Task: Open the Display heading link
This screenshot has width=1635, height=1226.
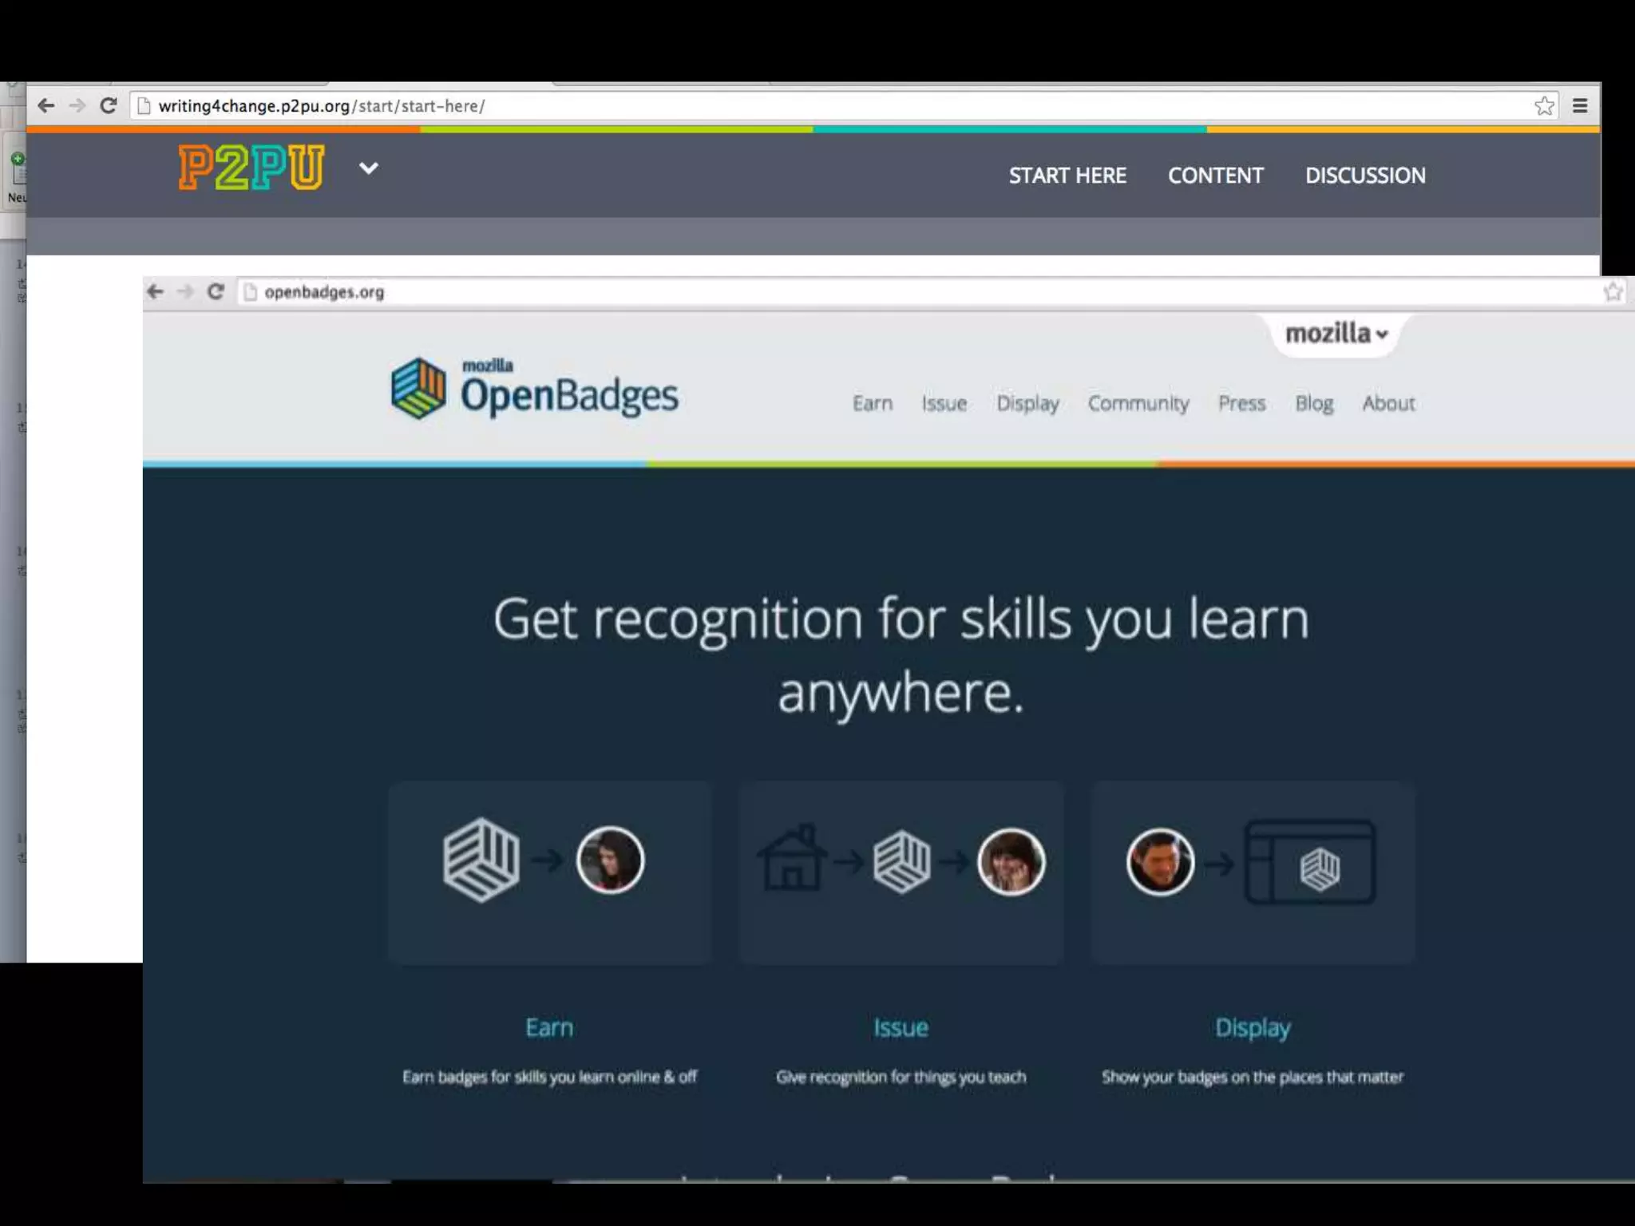Action: click(1252, 1028)
